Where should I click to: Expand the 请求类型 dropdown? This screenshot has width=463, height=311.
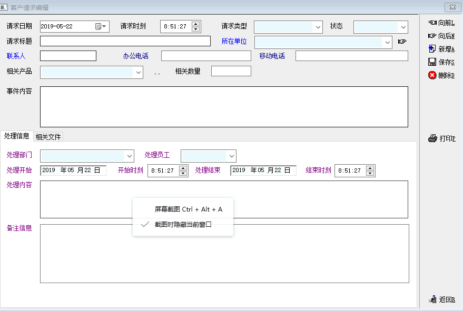click(318, 27)
